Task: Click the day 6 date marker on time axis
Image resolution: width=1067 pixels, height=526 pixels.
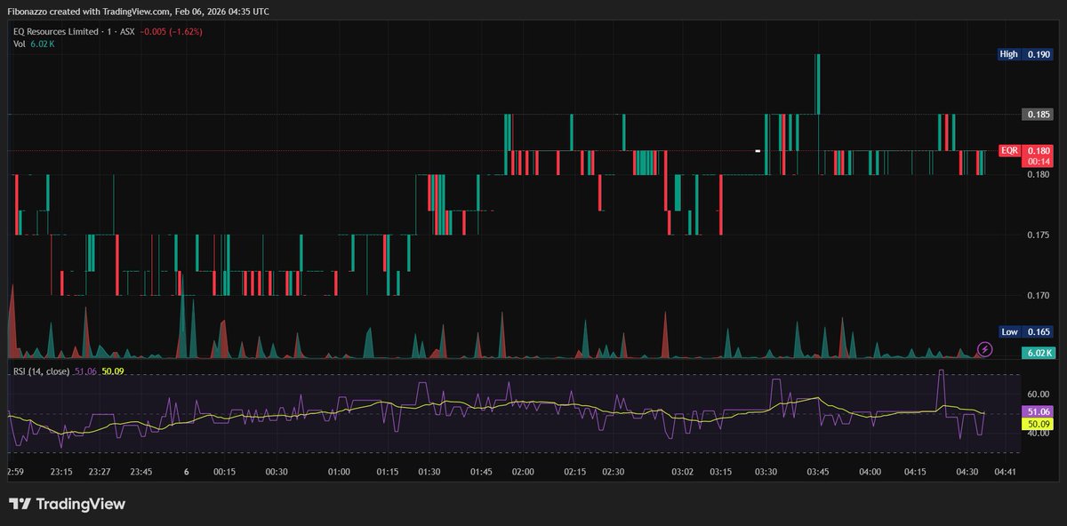Action: point(186,472)
